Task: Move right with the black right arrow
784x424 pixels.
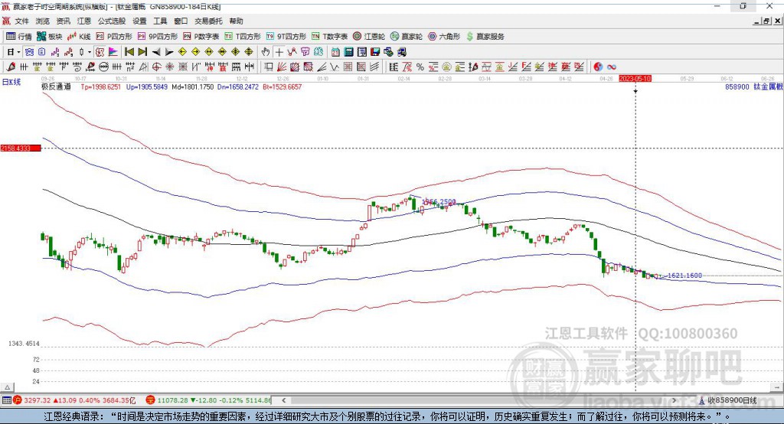Action: tap(169, 52)
